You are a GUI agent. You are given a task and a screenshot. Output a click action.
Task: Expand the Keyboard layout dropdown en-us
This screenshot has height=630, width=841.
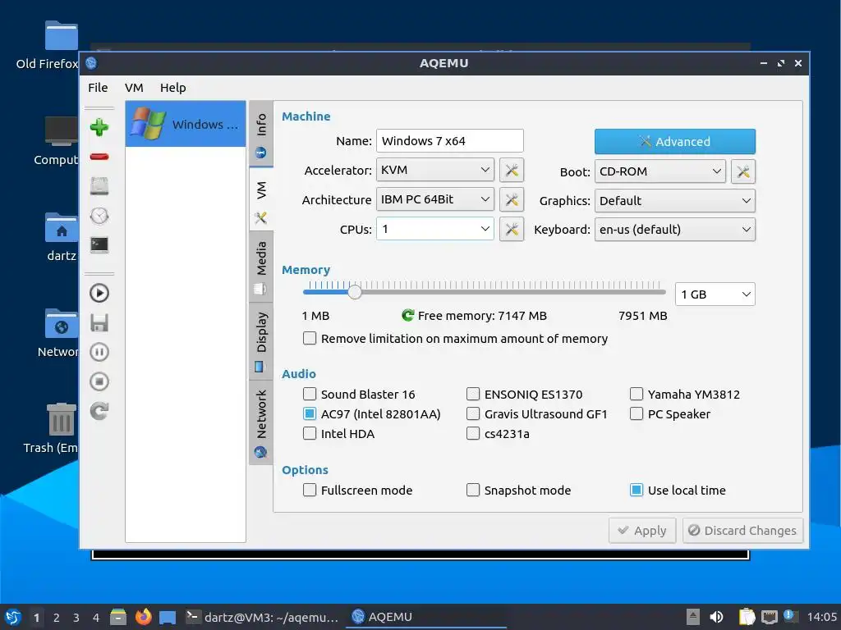[x=675, y=230]
